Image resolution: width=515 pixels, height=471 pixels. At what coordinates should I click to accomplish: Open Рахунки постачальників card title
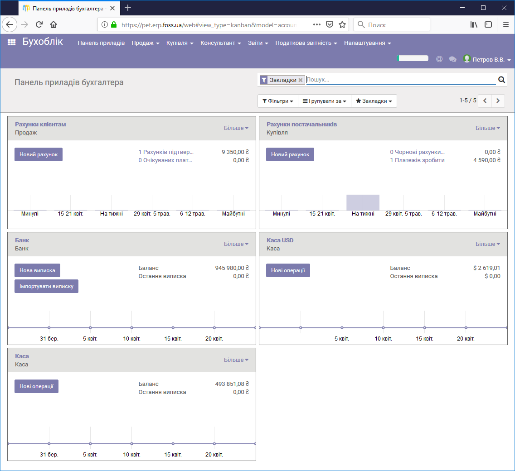301,125
